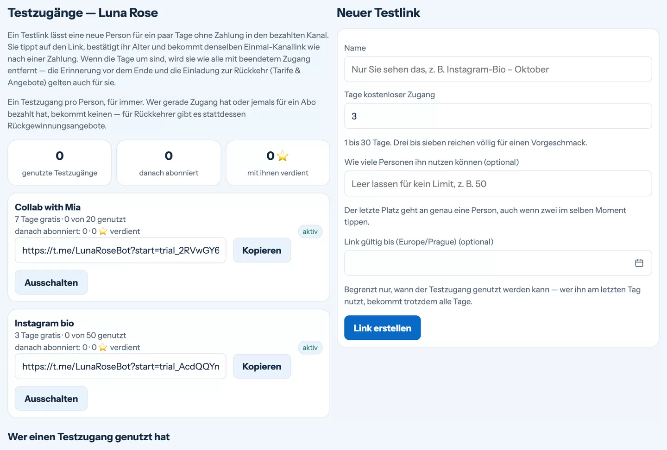Click '3 Tage gratis · 0 von 50 genutzt'

tap(70, 336)
